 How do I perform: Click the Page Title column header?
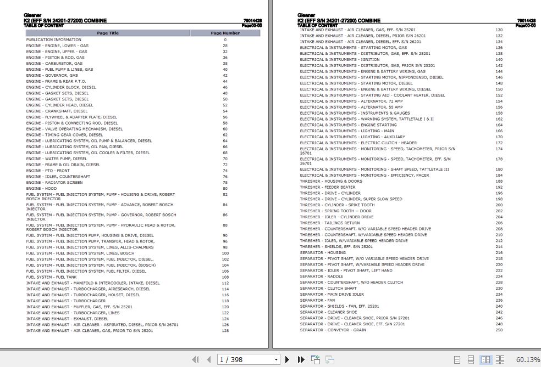point(108,33)
